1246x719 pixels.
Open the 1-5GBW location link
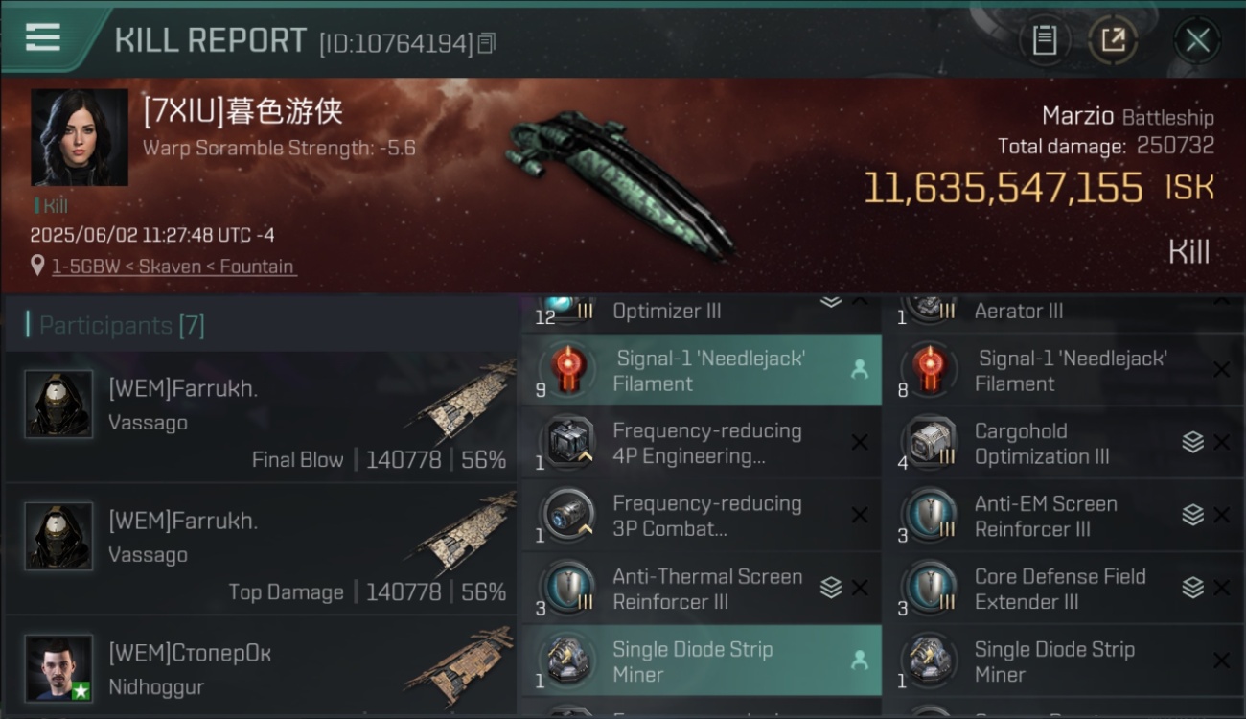[173, 267]
